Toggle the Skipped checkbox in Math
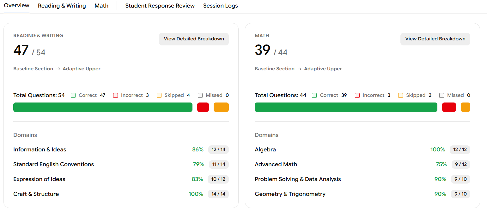Image resolution: width=487 pixels, height=211 pixels. 401,95
